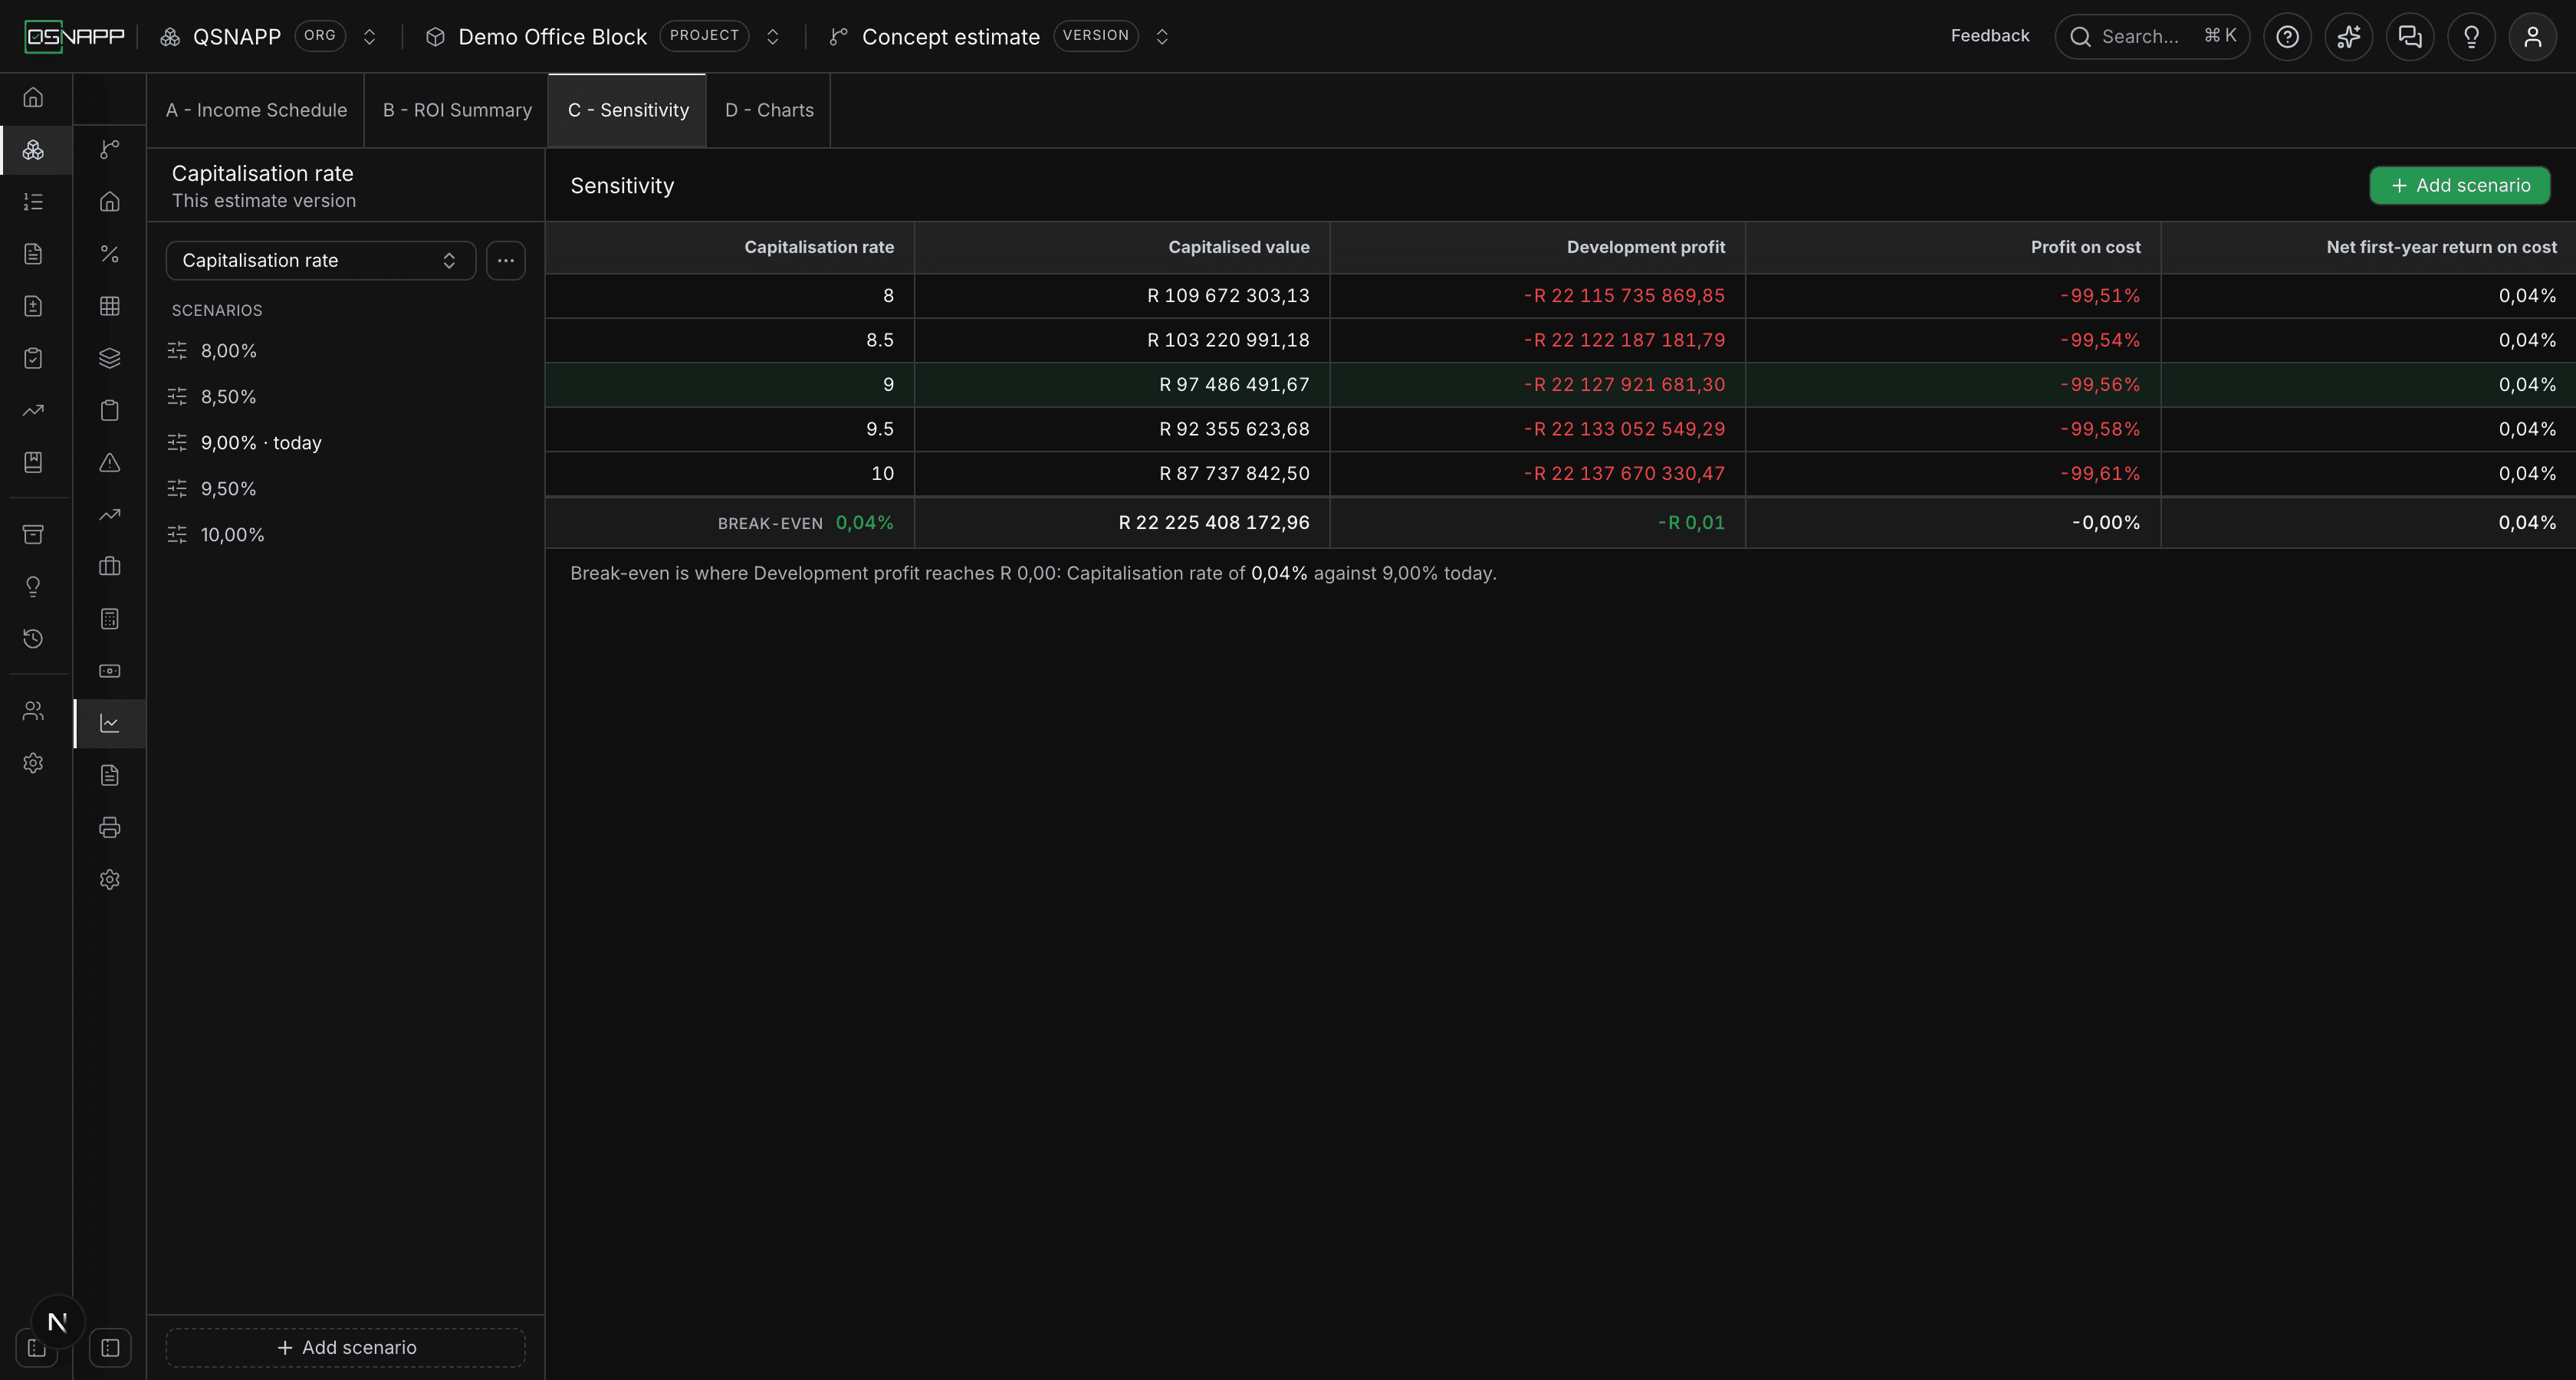Open the chat messages icon
The image size is (2576, 1380).
coord(2410,37)
